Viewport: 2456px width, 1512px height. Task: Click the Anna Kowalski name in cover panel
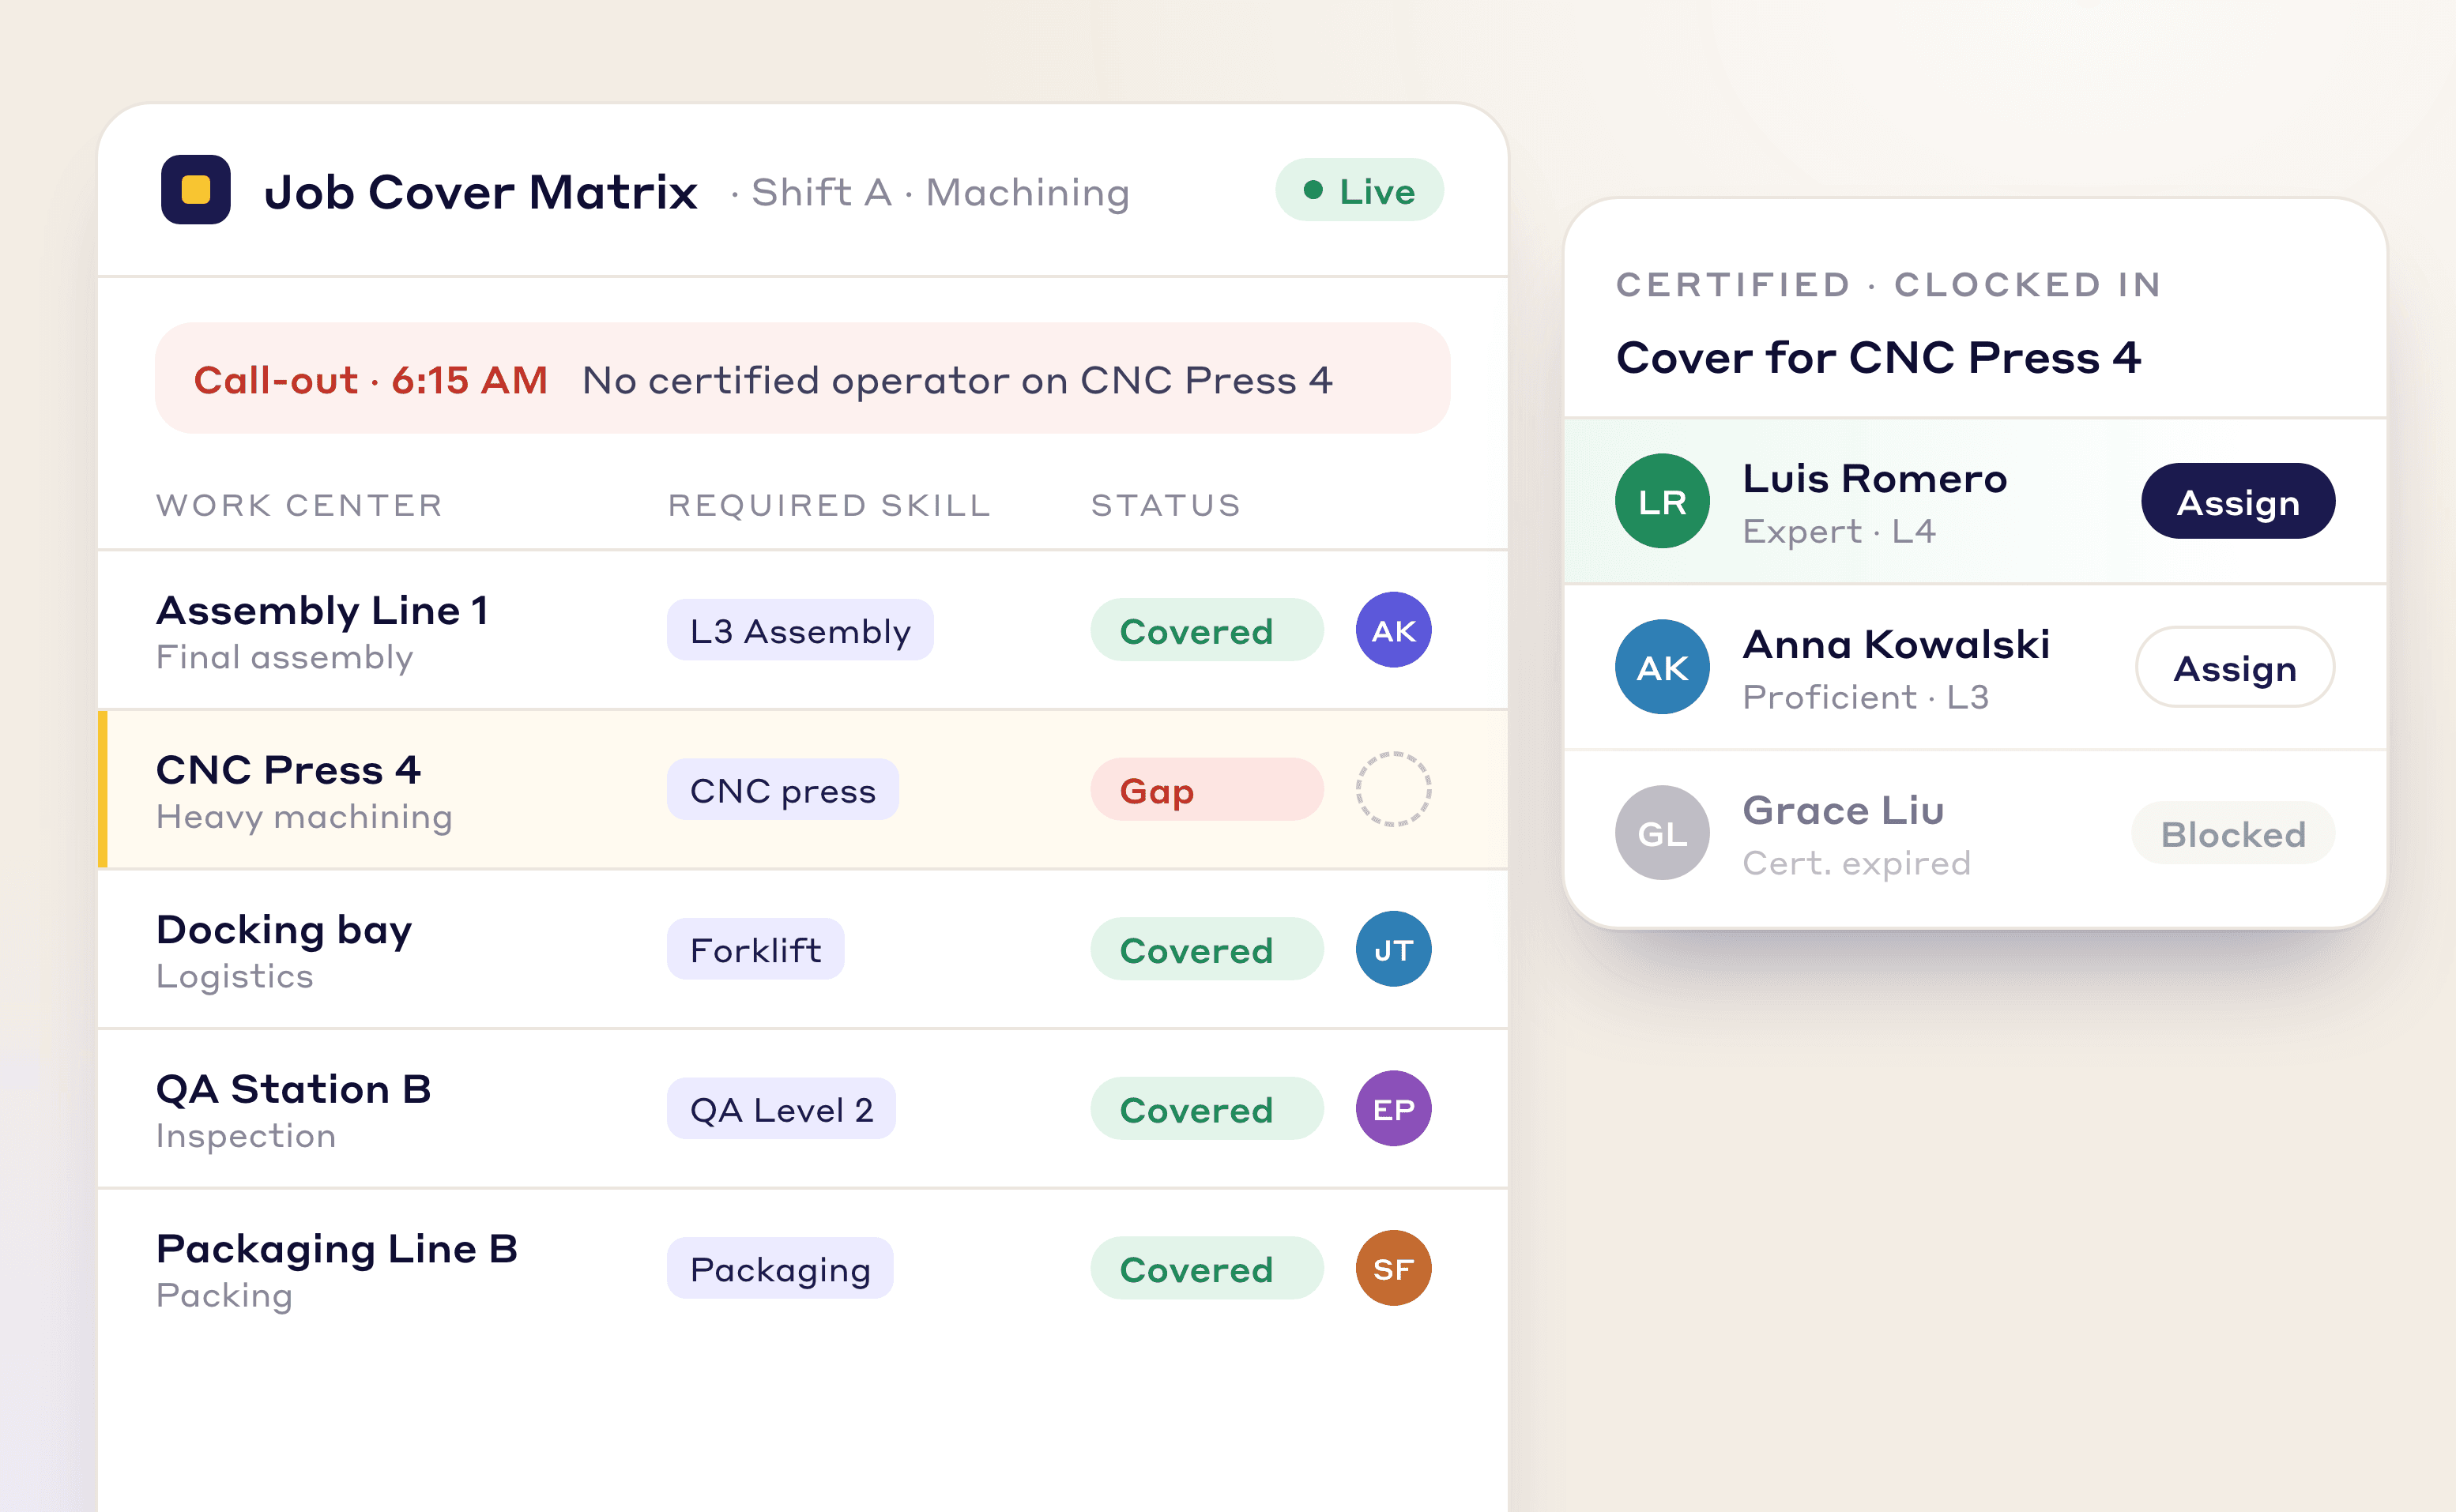pos(1896,644)
